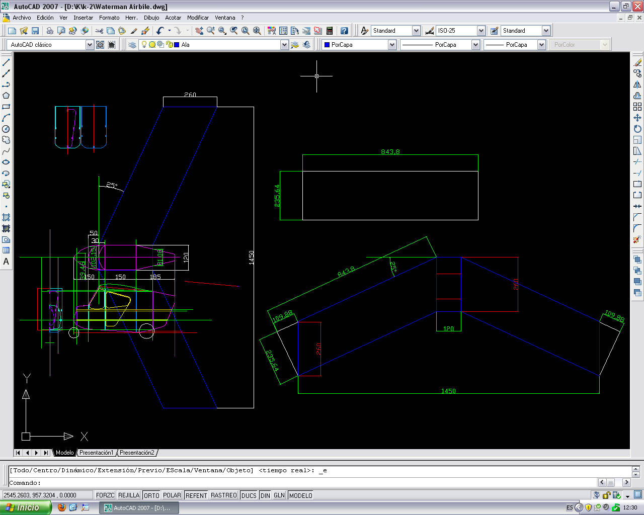The height and width of the screenshot is (515, 644).
Task: Toggle POLAR tracking in status bar
Action: (172, 495)
